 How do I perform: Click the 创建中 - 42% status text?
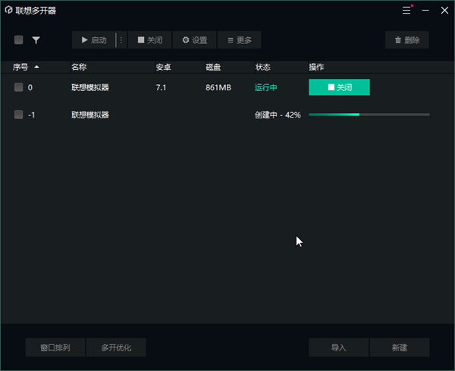pyautogui.click(x=278, y=115)
